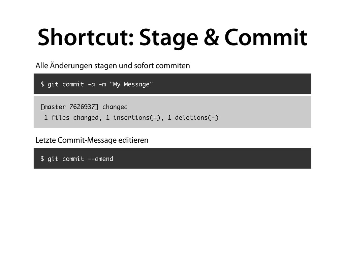Click the "-a" flag in the first command
The width and height of the screenshot is (345, 259).
click(x=91, y=84)
